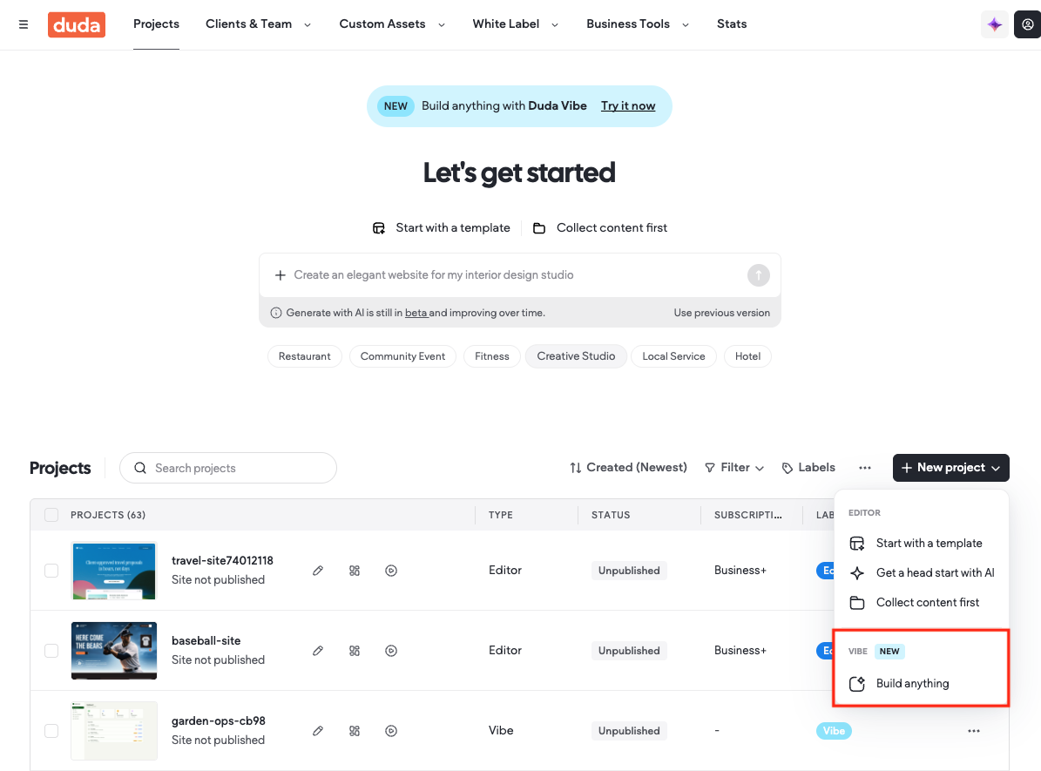Image resolution: width=1041 pixels, height=771 pixels.
Task: Open the travel-site74012118 thumbnail
Action: [113, 571]
